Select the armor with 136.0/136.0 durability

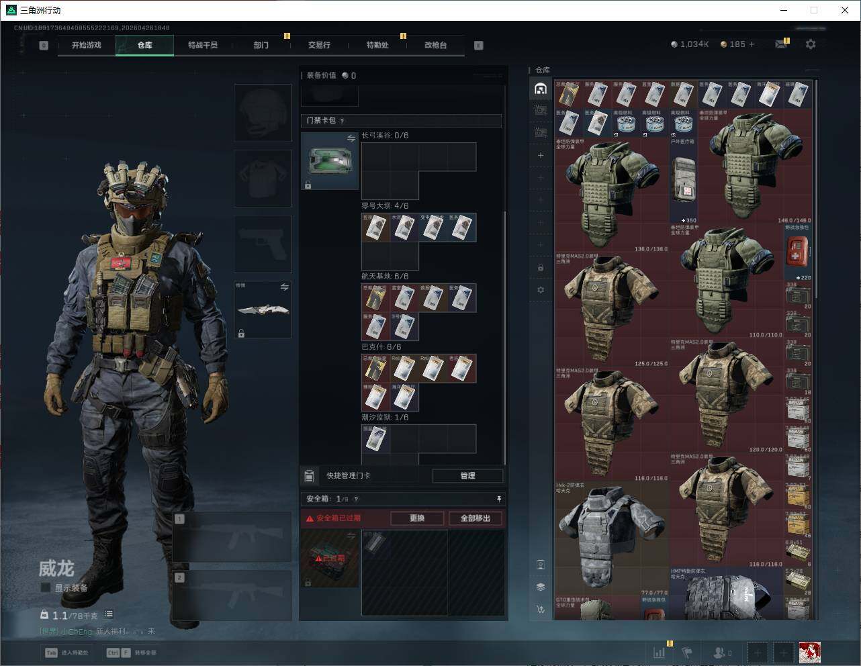(x=612, y=195)
